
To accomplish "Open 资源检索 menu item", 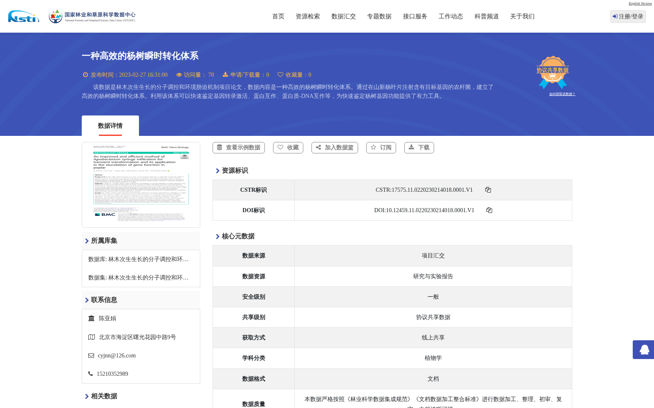I will [x=308, y=16].
